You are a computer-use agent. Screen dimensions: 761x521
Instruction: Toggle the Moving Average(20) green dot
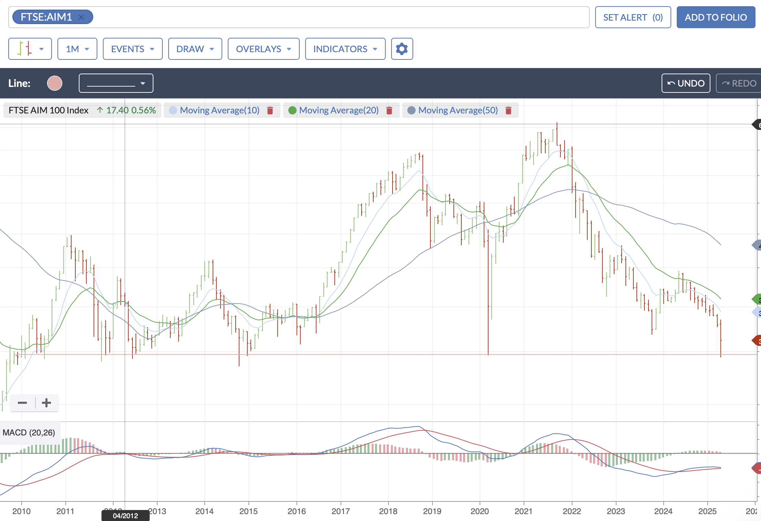pyautogui.click(x=292, y=110)
